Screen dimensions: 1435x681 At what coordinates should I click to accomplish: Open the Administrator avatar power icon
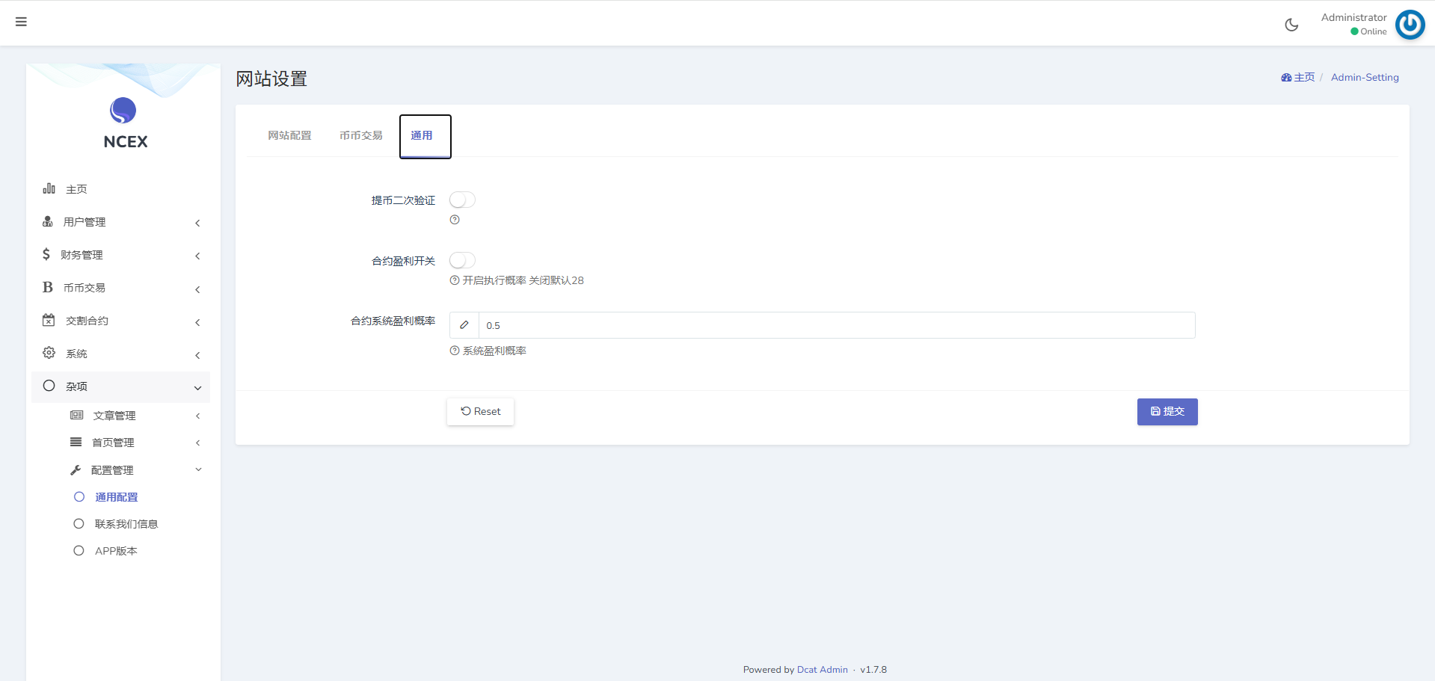click(1410, 24)
